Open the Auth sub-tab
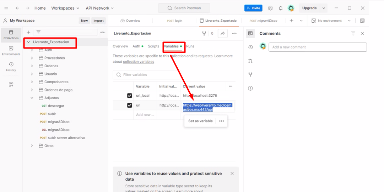384x192 pixels. point(138,46)
